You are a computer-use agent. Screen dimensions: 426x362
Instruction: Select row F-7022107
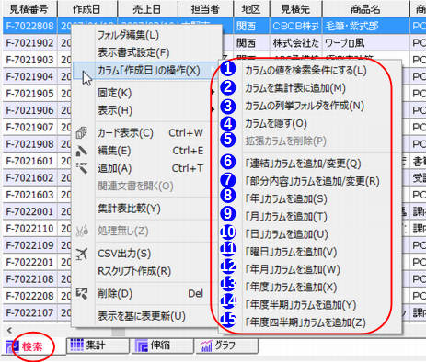coord(29,312)
